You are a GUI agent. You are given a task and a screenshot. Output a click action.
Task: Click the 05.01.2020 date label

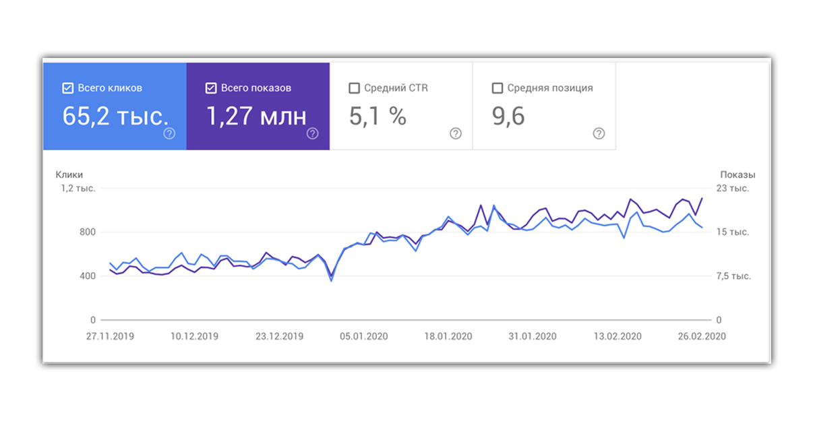(363, 337)
